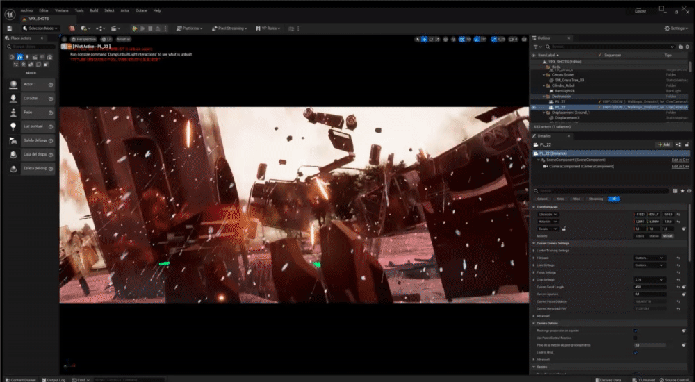The height and width of the screenshot is (382, 695).
Task: Open the add content cube dropdown
Action: point(85,28)
